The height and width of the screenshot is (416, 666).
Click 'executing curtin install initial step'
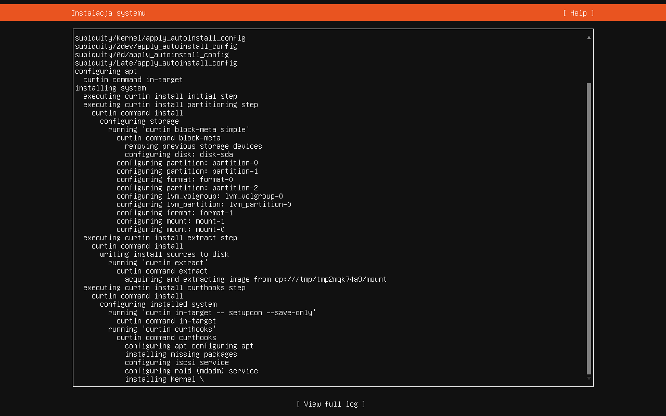pos(160,96)
